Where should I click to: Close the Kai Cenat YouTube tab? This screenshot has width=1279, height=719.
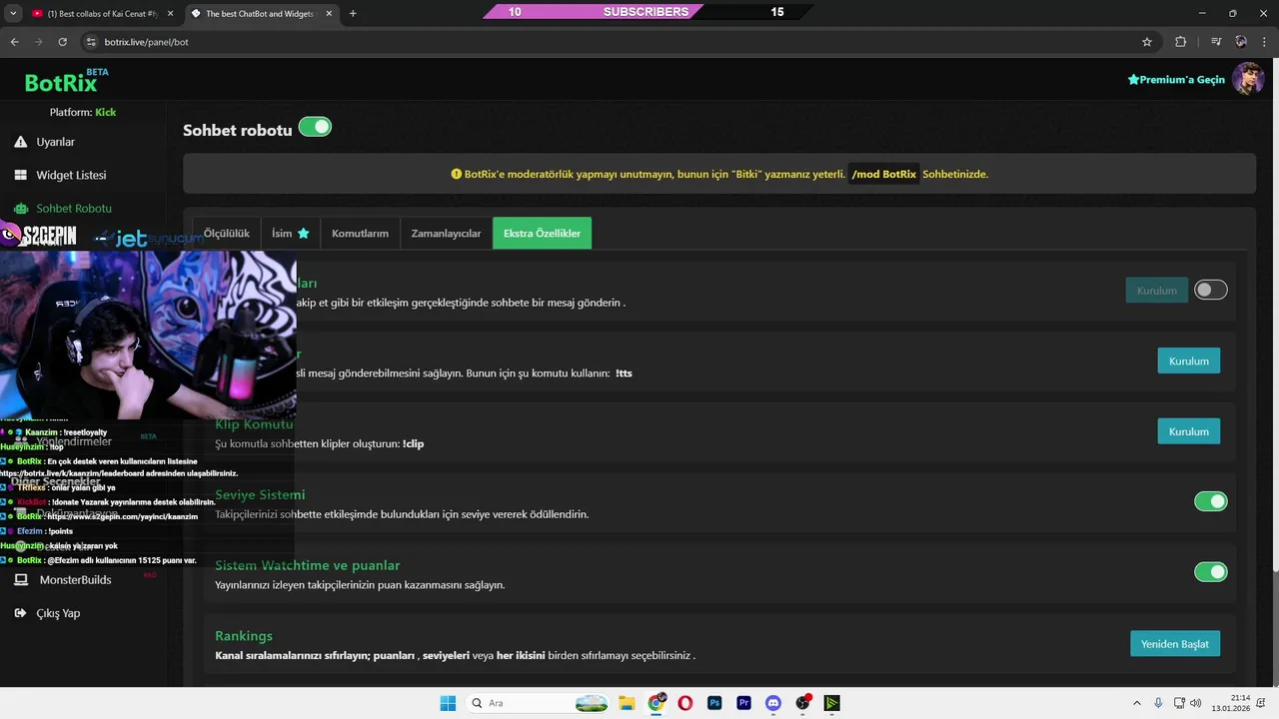169,13
